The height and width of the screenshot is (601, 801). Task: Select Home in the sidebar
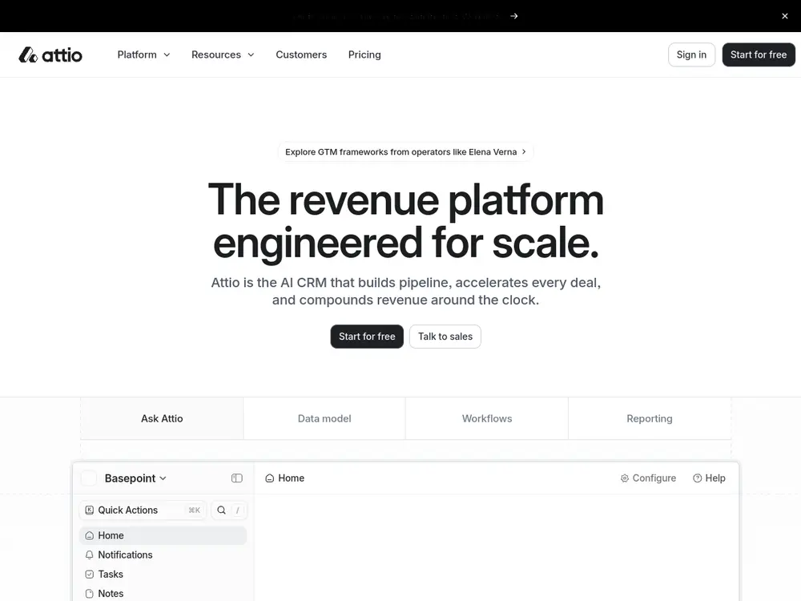163,535
